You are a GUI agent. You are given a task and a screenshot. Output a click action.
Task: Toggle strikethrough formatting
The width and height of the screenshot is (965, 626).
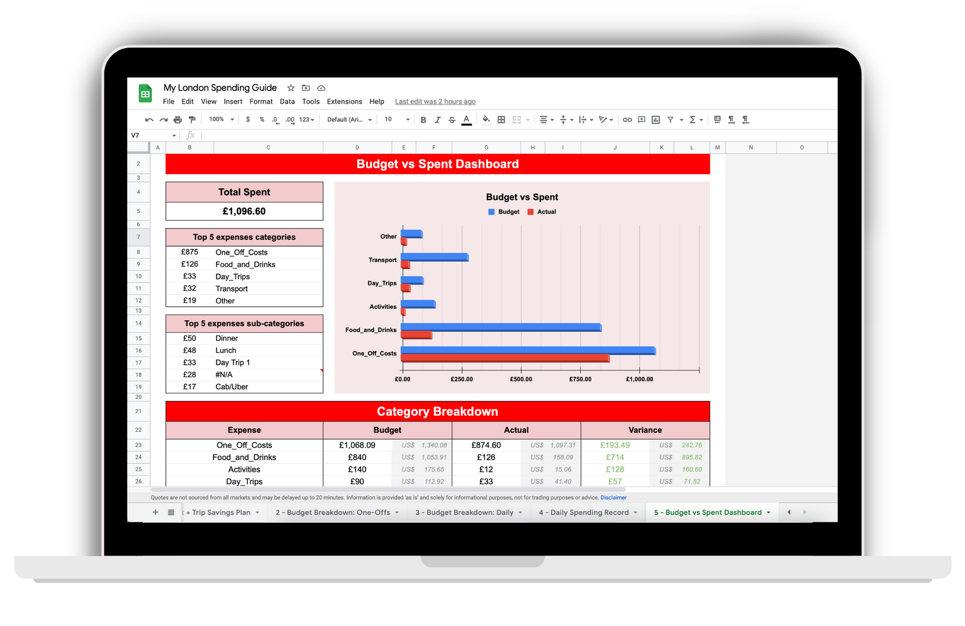[x=452, y=120]
